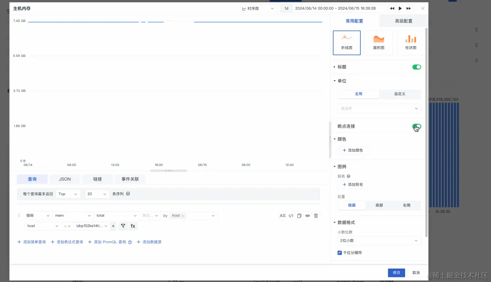The width and height of the screenshot is (491, 282).
Task: Switch to the 链接 tab
Action: 97,179
